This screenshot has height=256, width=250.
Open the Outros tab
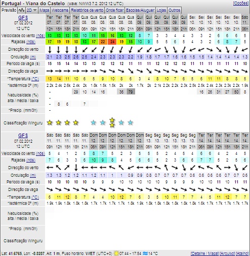click(x=174, y=10)
